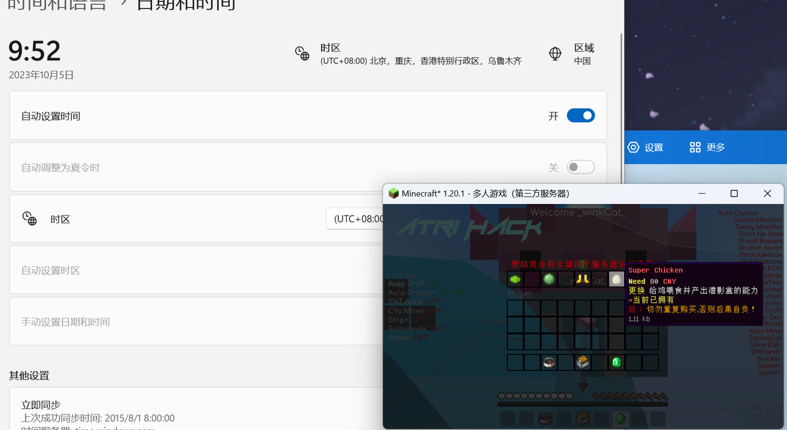Image resolution: width=787 pixels, height=430 pixels.
Task: Close the Minecraft window
Action: pyautogui.click(x=767, y=193)
